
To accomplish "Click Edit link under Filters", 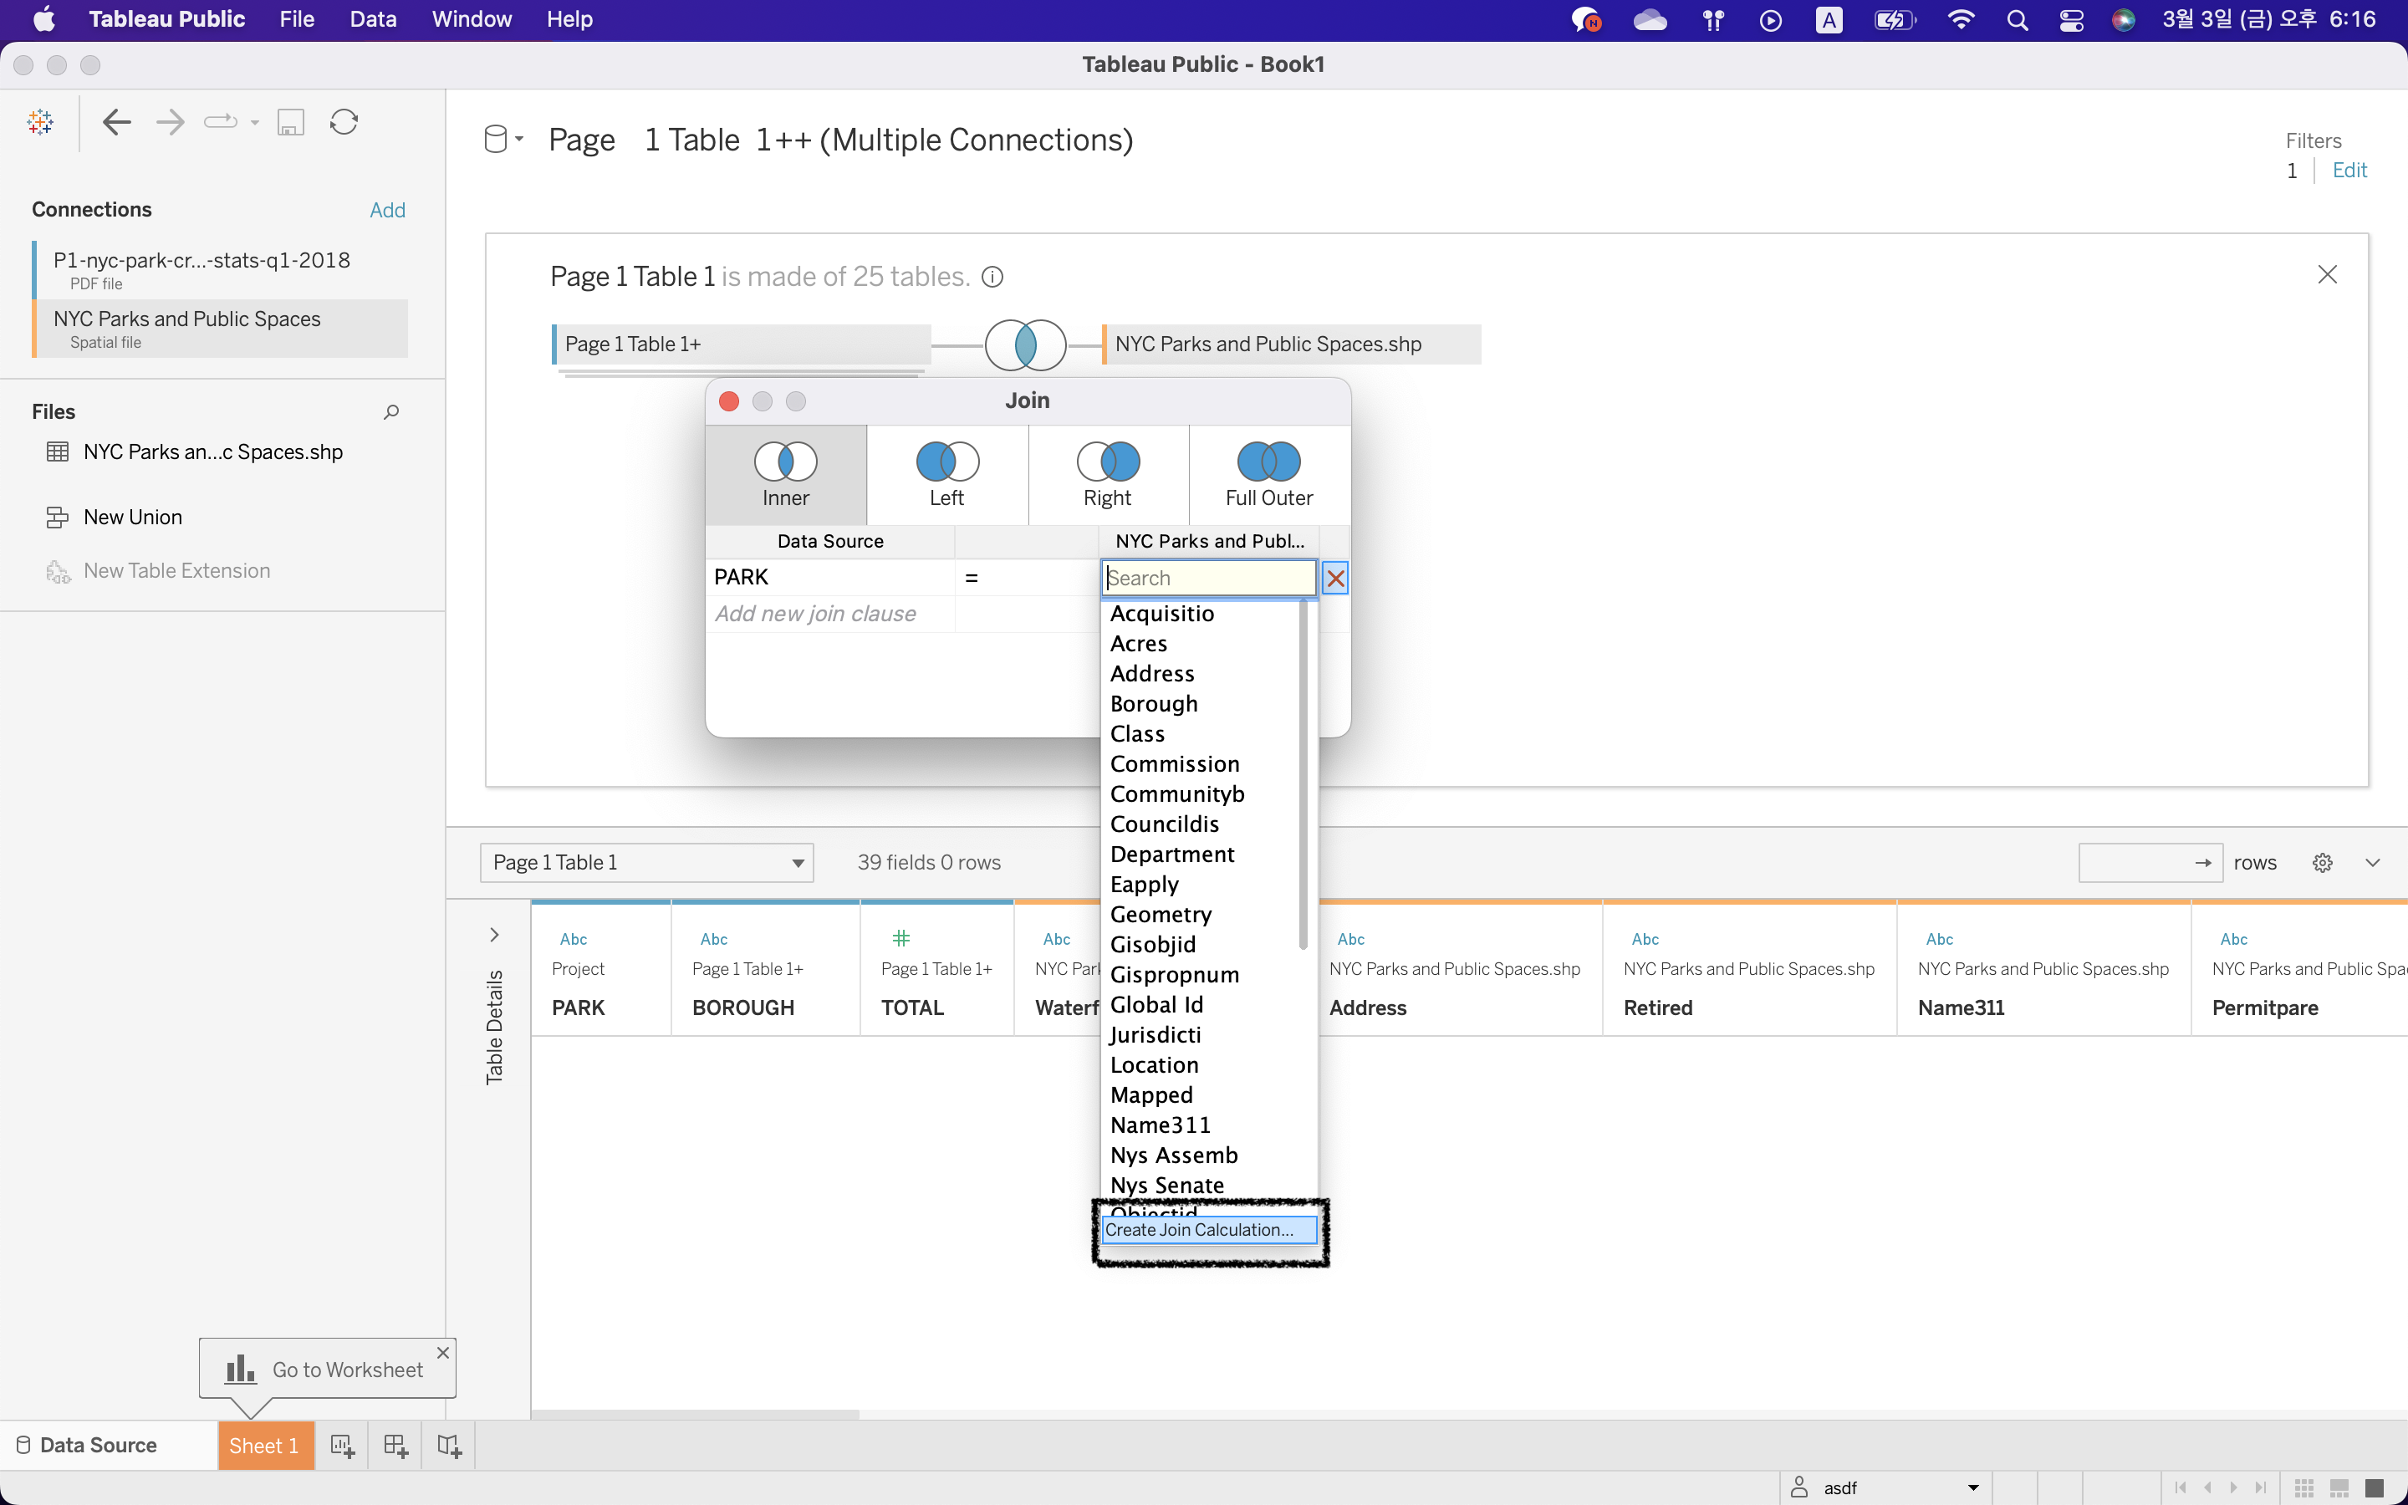I will 2349,171.
